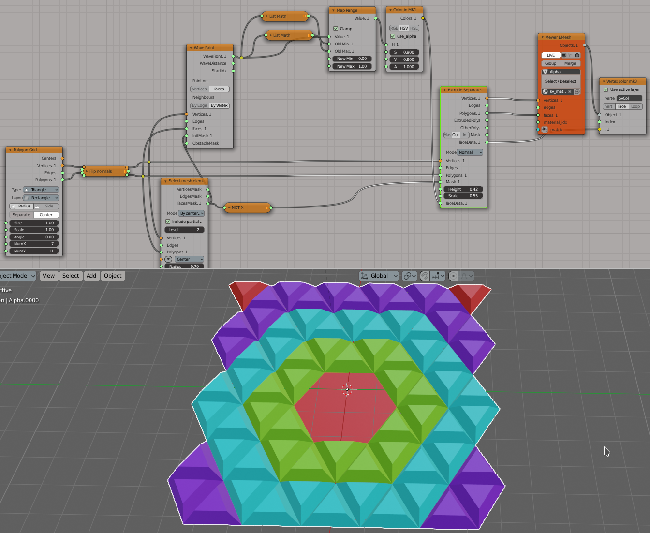This screenshot has height=533, width=650.
Task: Collapse the Wave Paint node
Action: [x=191, y=48]
